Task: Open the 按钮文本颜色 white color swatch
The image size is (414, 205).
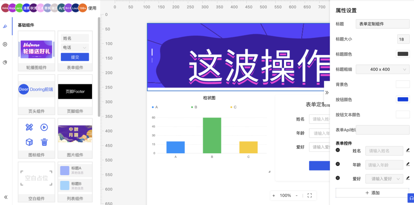Action: point(403,114)
